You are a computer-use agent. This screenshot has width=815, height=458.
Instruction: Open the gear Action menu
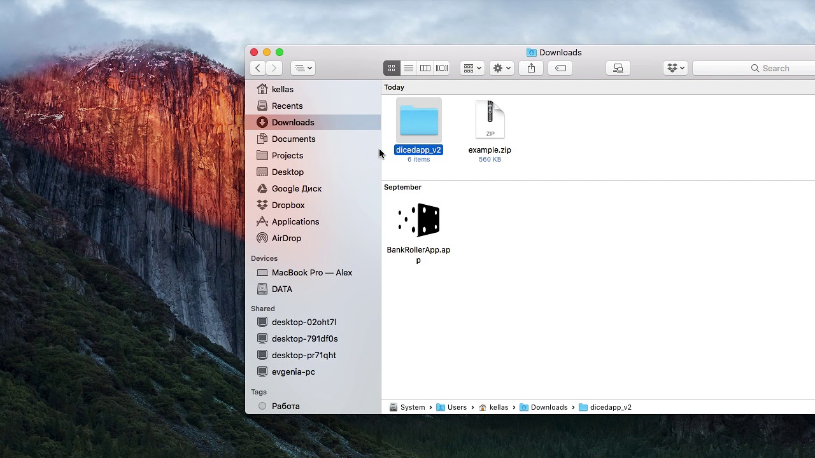[502, 68]
